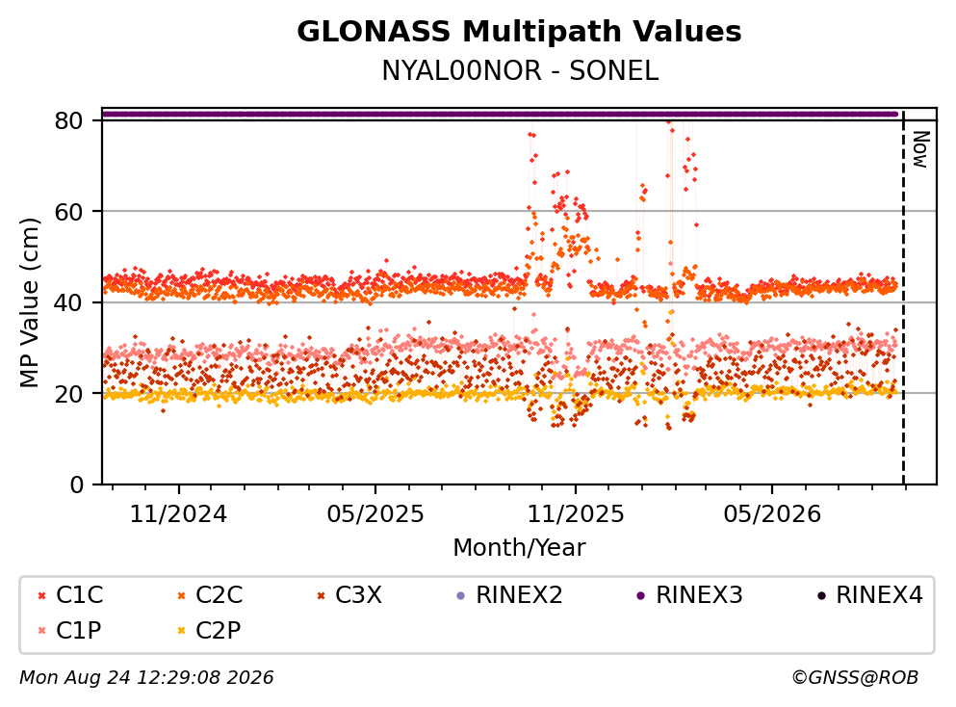Click the RINEX4 legend dot

821,596
